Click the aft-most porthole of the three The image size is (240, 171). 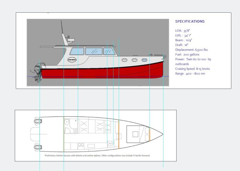tap(124, 60)
